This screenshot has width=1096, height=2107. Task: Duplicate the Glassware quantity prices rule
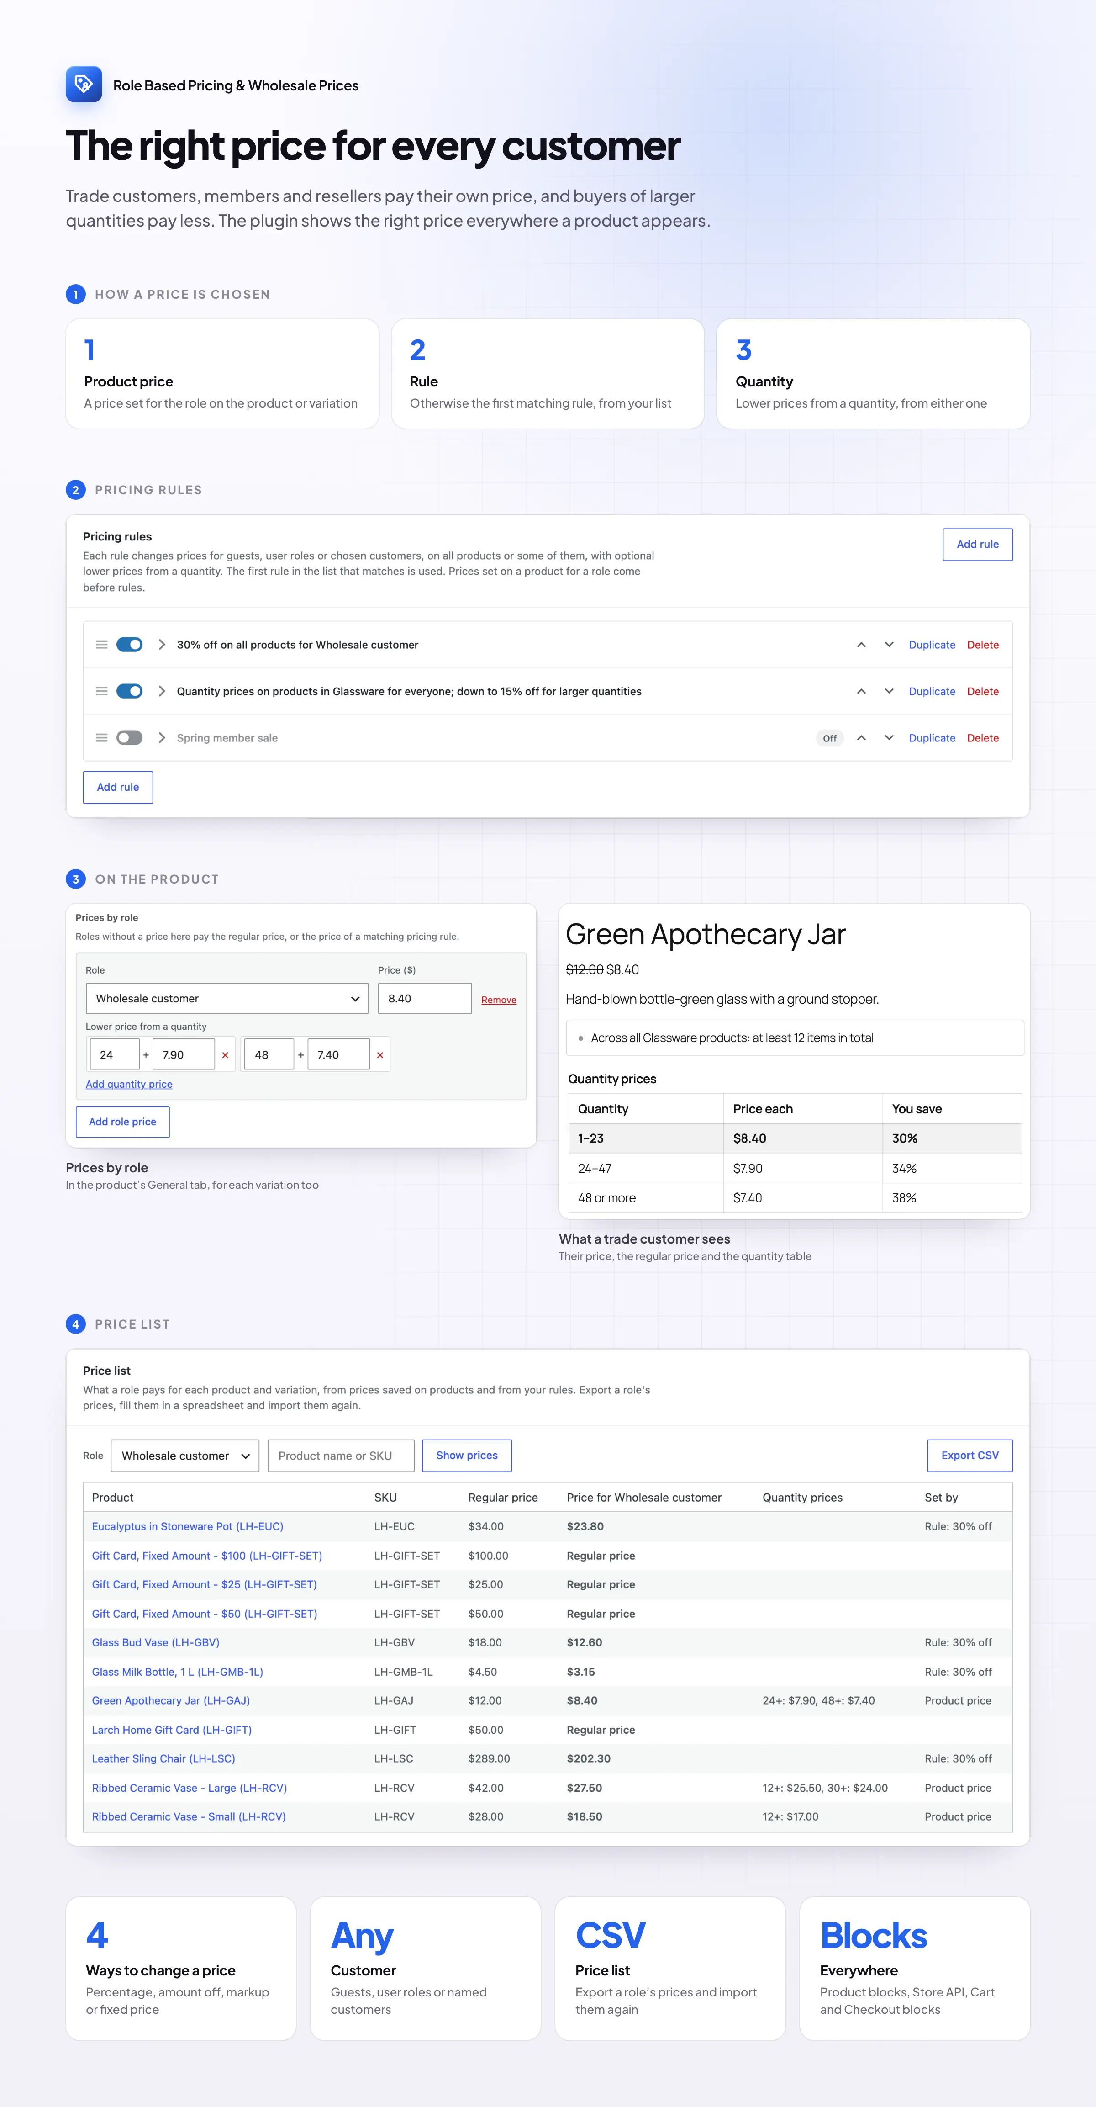[x=932, y=691]
